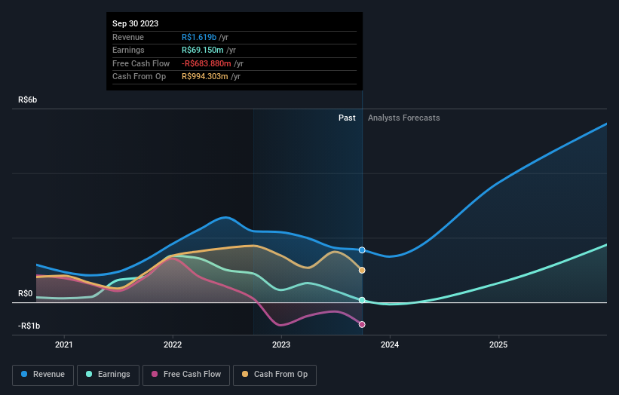Click the 2024 x-axis label
The width and height of the screenshot is (619, 395).
click(390, 344)
